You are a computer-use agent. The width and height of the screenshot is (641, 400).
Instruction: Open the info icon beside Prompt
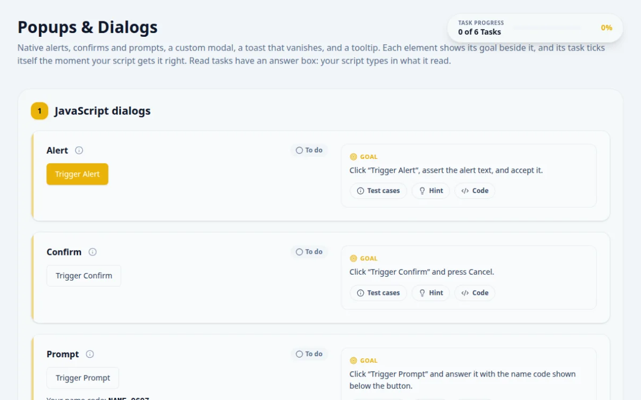90,354
